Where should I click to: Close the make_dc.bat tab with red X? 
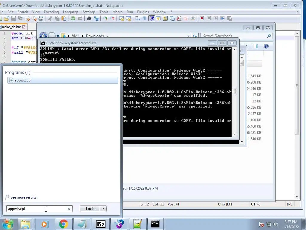pyautogui.click(x=24, y=27)
